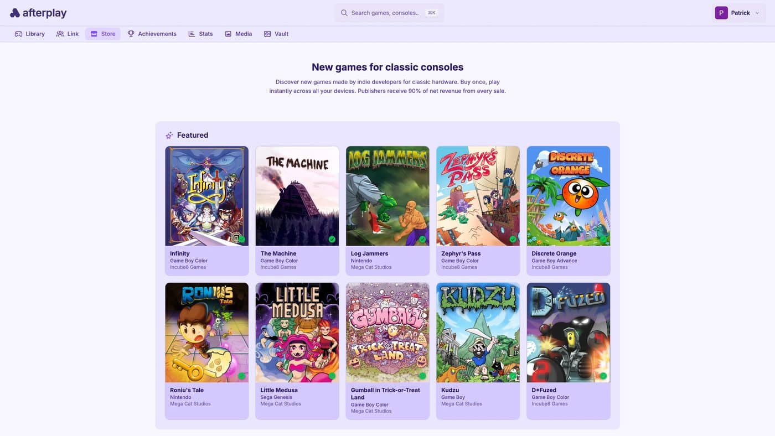The image size is (775, 436).
Task: Click the afterplay logo icon
Action: point(15,13)
